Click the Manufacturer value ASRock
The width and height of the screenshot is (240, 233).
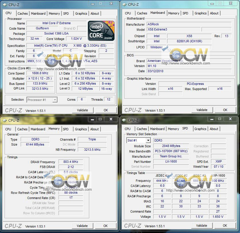[189, 24]
